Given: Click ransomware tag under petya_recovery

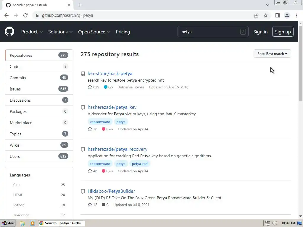Looking at the screenshot, I should (x=100, y=164).
